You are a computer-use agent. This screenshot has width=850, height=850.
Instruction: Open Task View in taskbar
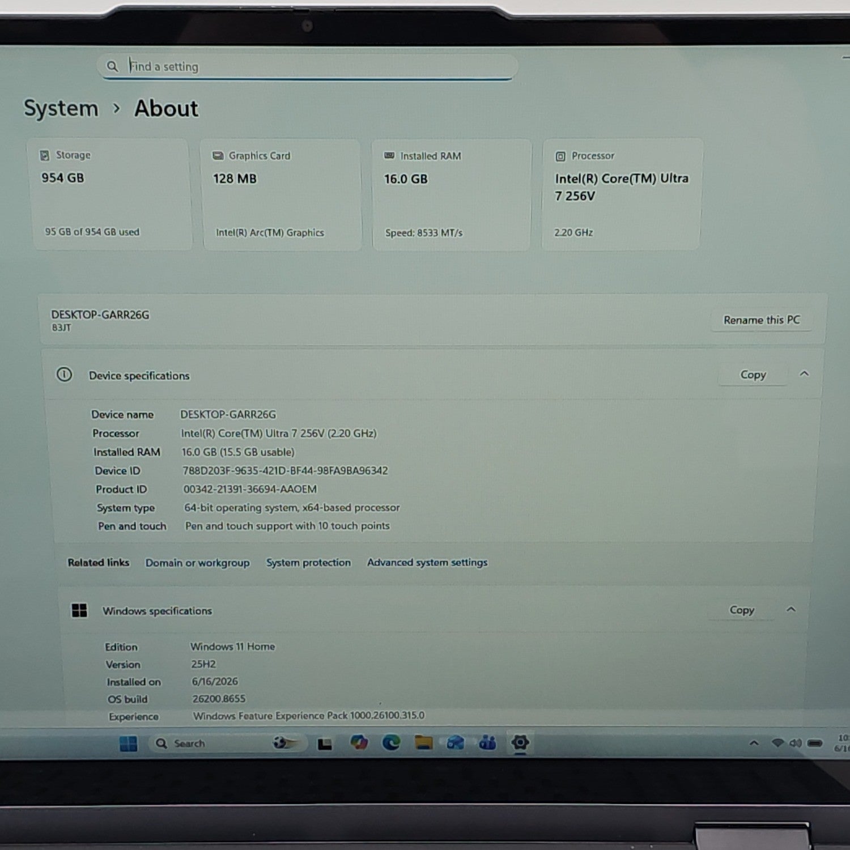325,744
